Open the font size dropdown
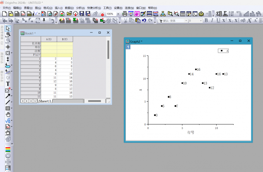 [201, 20]
